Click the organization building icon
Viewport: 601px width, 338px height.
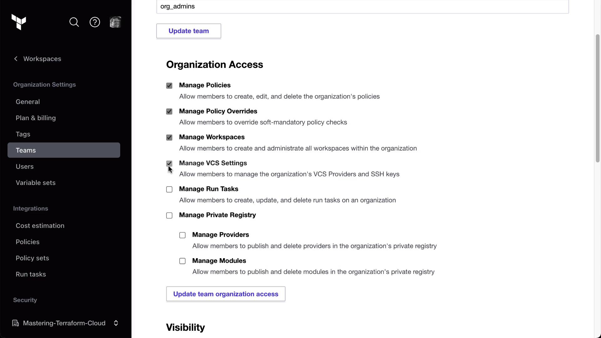click(15, 323)
